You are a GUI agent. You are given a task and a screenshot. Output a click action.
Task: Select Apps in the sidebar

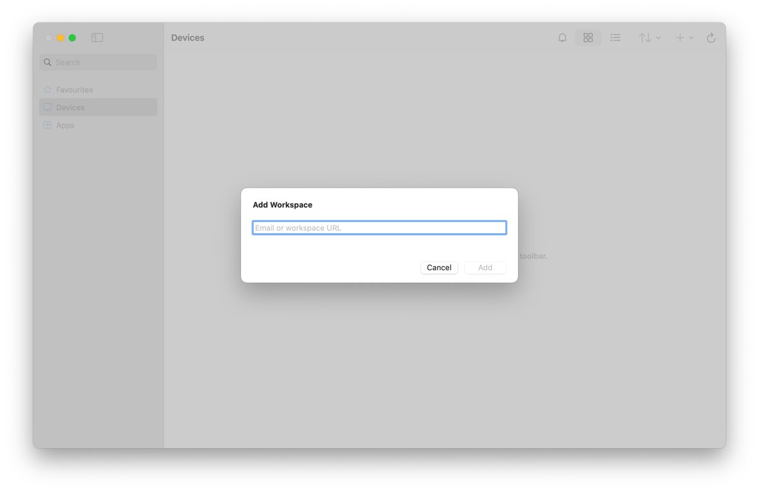click(98, 125)
